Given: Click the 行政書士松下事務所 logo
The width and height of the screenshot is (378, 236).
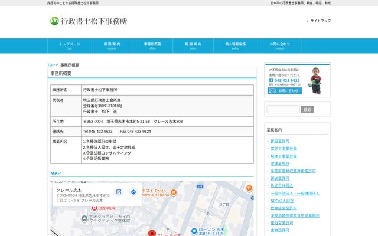Looking at the screenshot, I should [x=89, y=21].
